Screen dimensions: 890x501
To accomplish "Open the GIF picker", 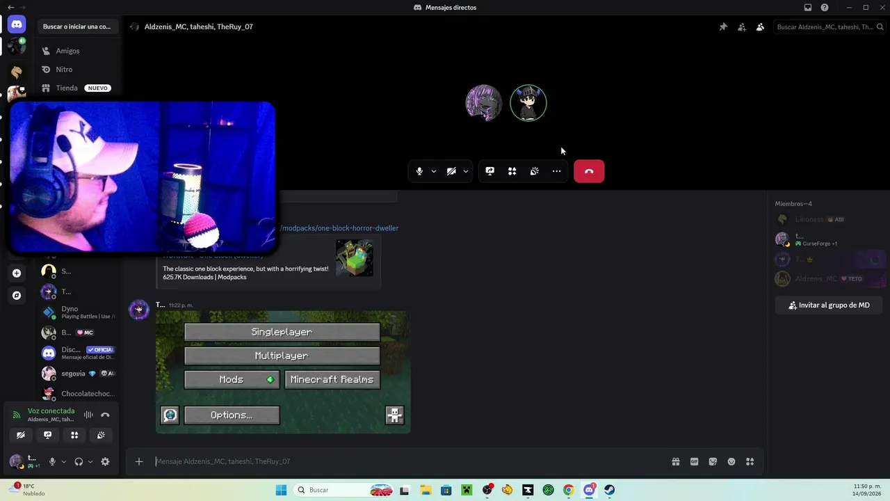I will (x=694, y=461).
